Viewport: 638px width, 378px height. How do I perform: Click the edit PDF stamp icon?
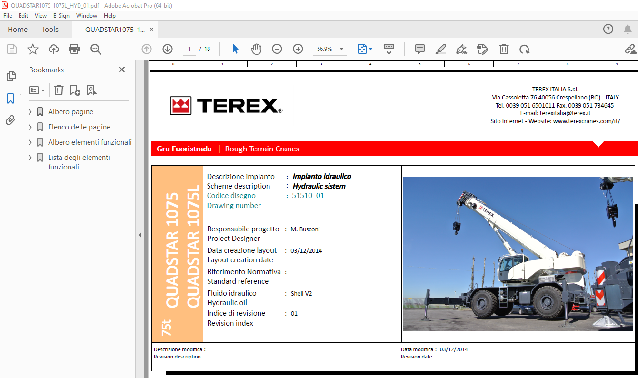pos(483,49)
